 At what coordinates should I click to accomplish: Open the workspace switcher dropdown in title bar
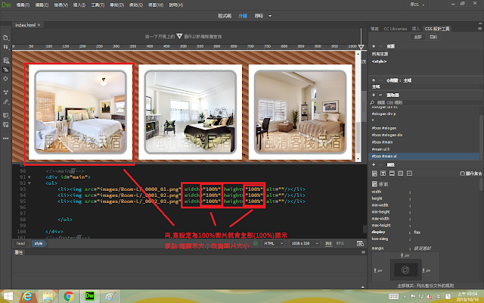(x=417, y=5)
